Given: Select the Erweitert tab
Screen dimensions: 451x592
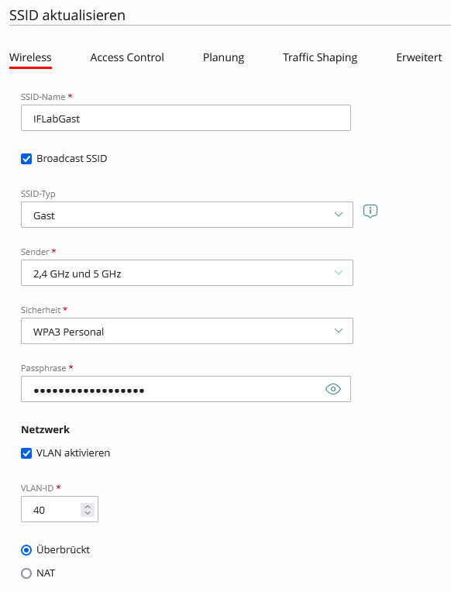Looking at the screenshot, I should pos(419,57).
